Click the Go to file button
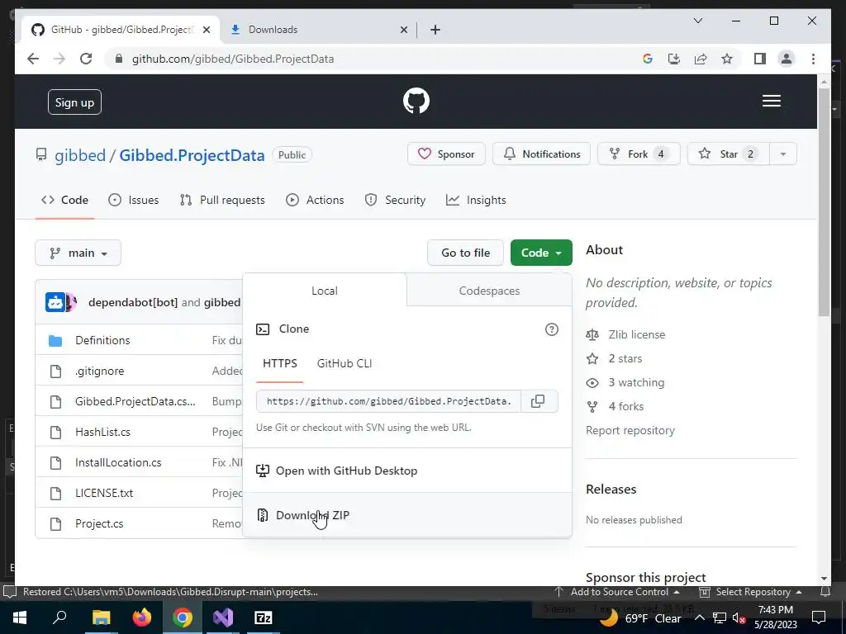Viewport: 846px width, 634px height. [x=465, y=253]
